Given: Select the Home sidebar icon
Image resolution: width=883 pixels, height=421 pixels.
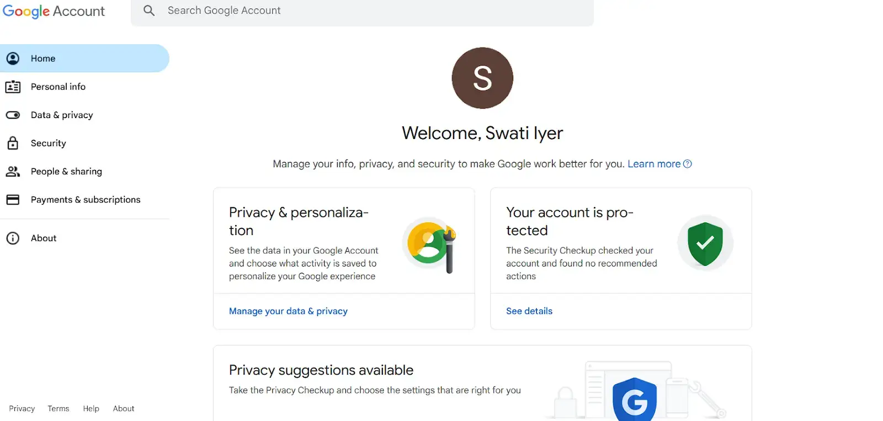Looking at the screenshot, I should coord(13,58).
